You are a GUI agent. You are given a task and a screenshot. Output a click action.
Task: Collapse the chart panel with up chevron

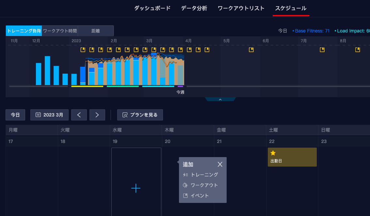(220, 99)
